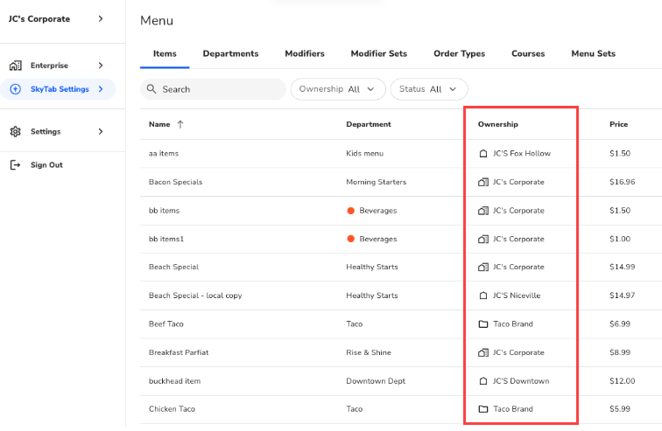Open the Ownership filter dropdown
This screenshot has height=431, width=662.
tap(337, 89)
